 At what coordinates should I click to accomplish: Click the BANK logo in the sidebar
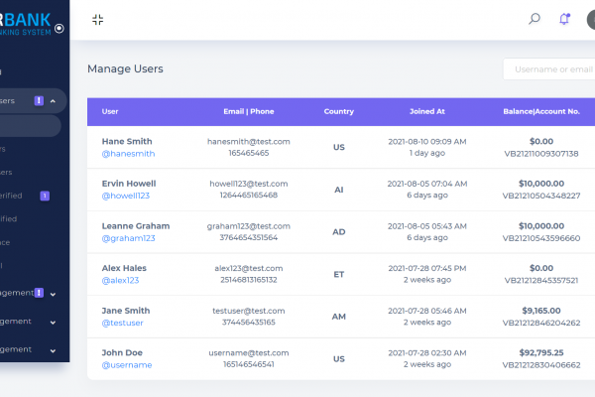26,24
